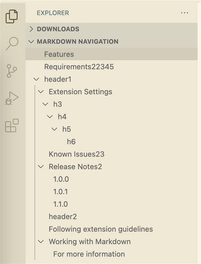Image resolution: width=201 pixels, height=264 pixels.
Task: Collapse the header1 tree node
Action: coord(36,79)
